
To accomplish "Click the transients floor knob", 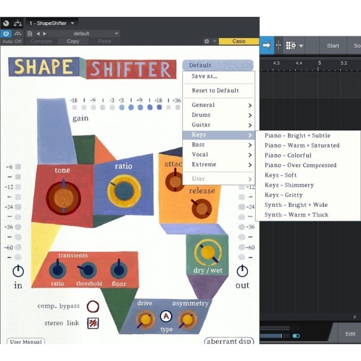I will click(119, 269).
